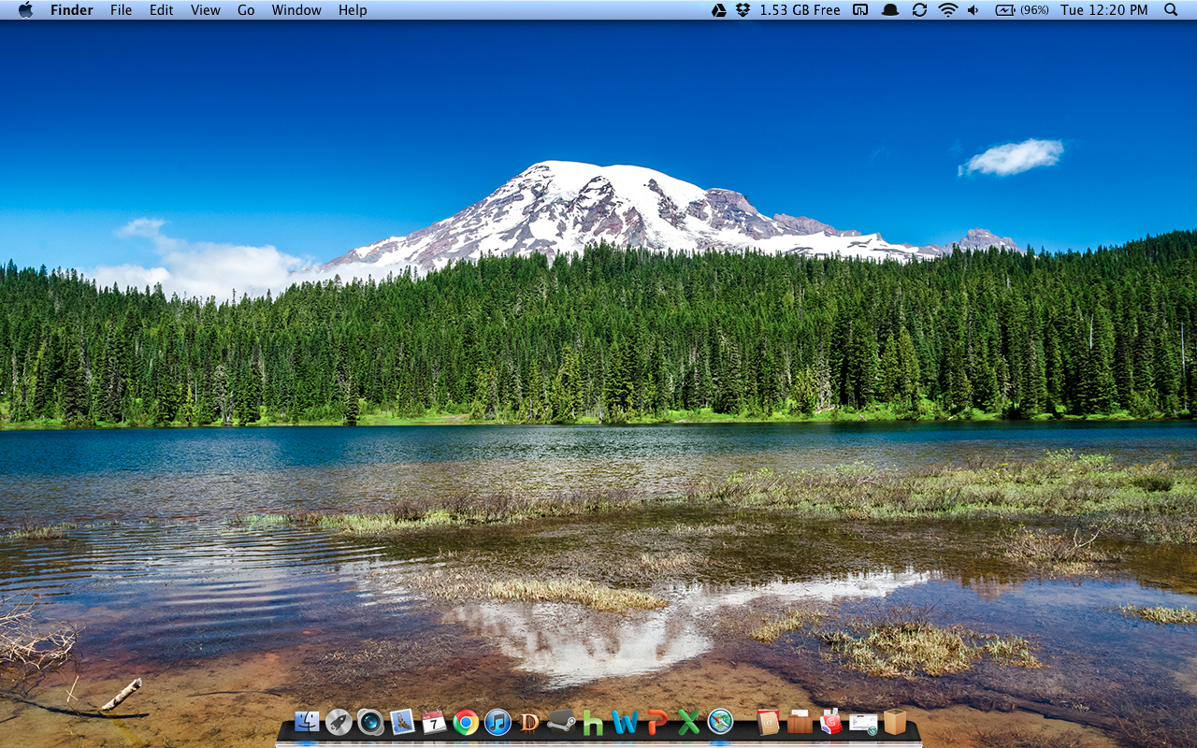The width and height of the screenshot is (1197, 748).
Task: Open Google Drive menu bar icon
Action: point(719,10)
